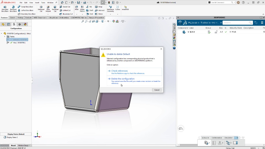Click Cancel in the SOLIDWORKS dialog
Image resolution: width=265 pixels, height=149 pixels.
[x=157, y=90]
